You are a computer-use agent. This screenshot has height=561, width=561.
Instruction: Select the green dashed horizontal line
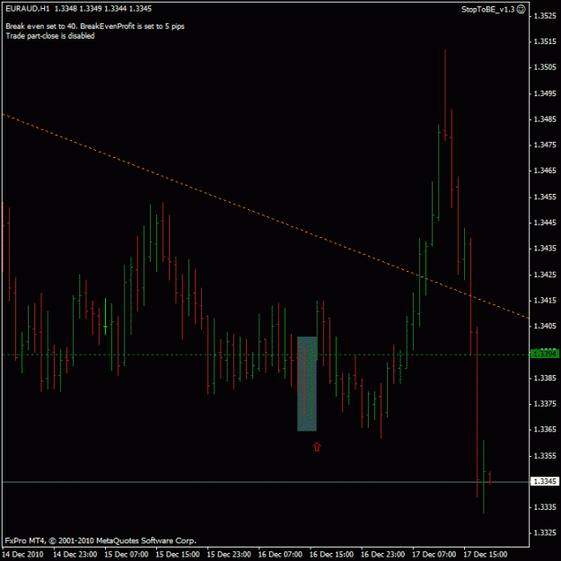click(x=266, y=355)
